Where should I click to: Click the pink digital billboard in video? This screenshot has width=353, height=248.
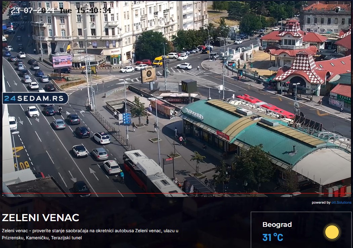[62, 61]
